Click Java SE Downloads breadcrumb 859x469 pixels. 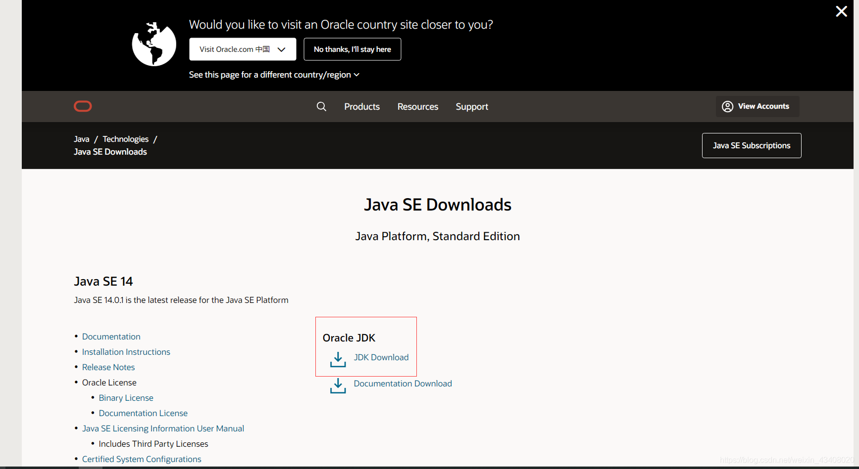[110, 152]
